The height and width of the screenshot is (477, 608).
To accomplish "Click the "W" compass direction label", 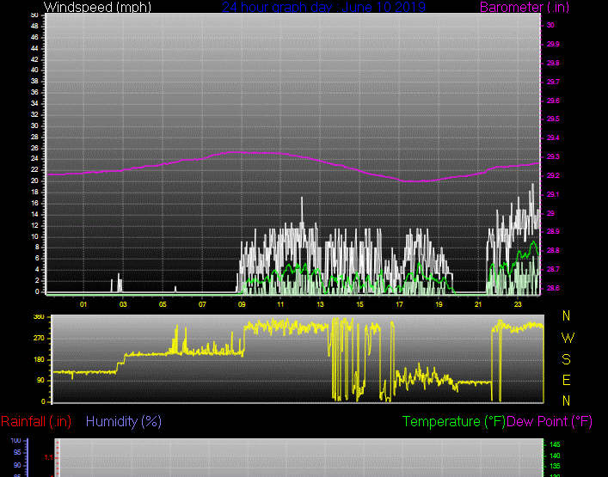I will tap(568, 339).
